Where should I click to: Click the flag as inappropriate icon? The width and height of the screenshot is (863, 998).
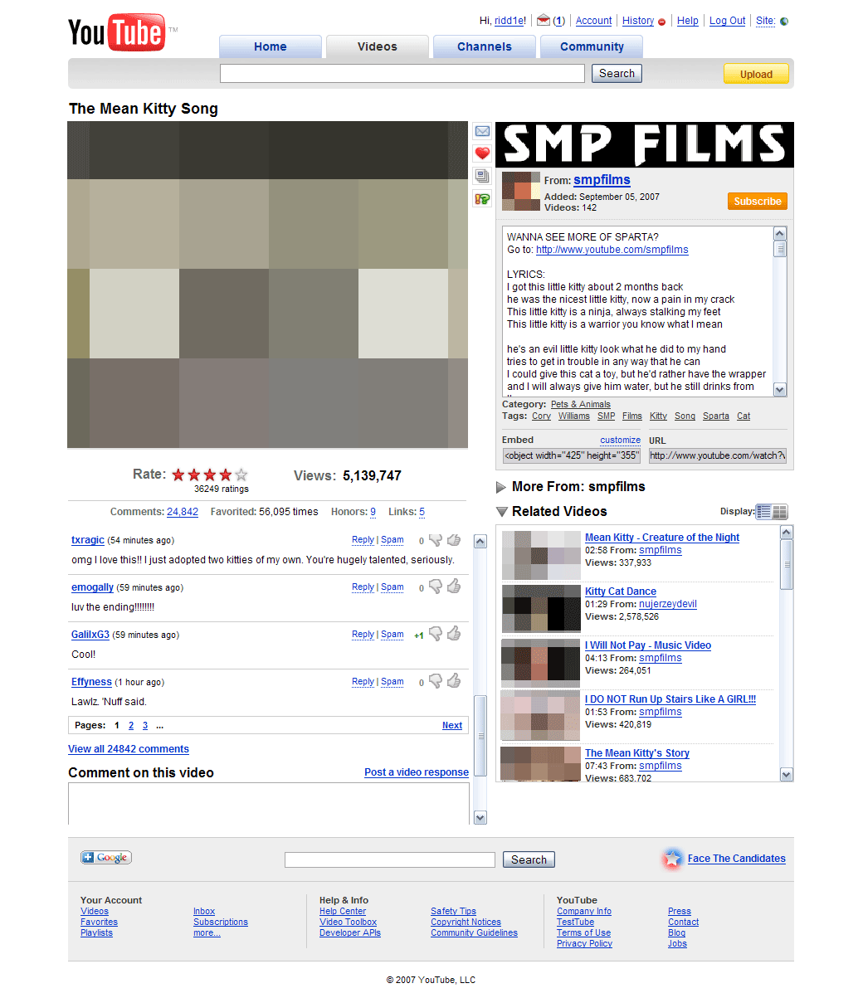point(482,198)
